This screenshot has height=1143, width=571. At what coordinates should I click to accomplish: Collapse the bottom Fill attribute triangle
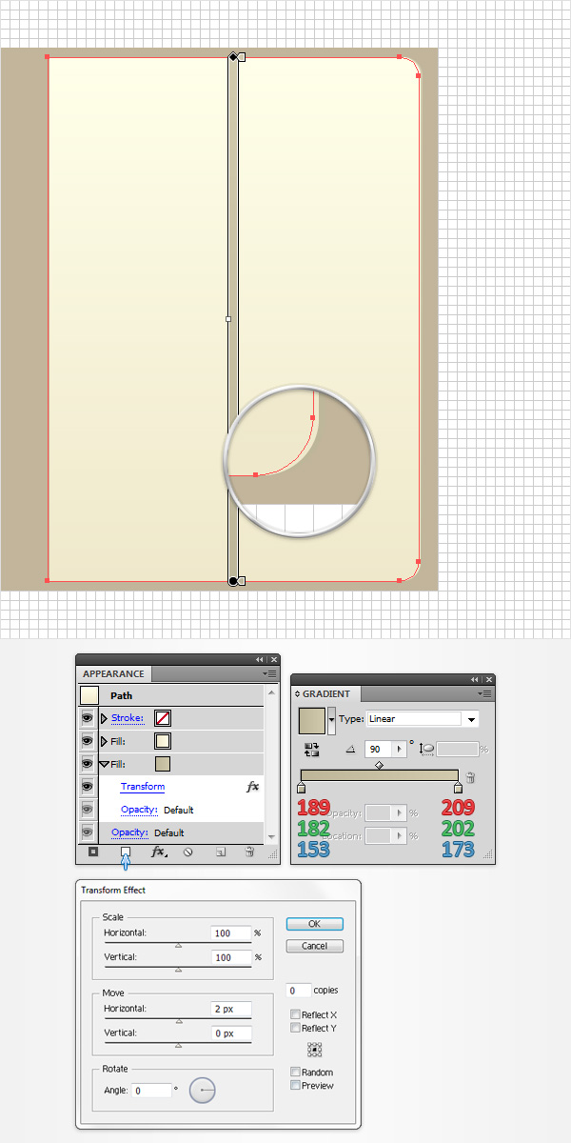click(x=104, y=764)
